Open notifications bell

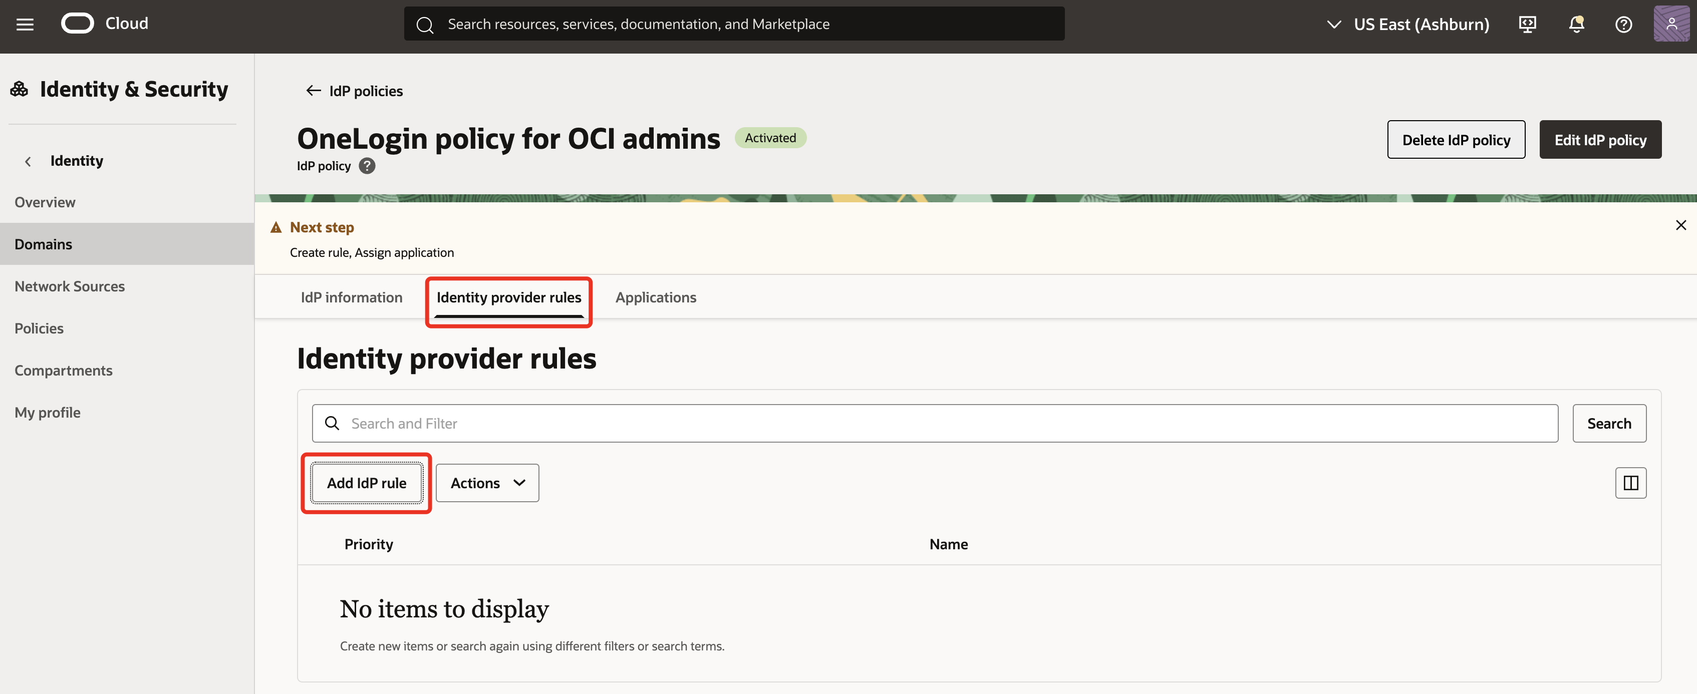1576,24
